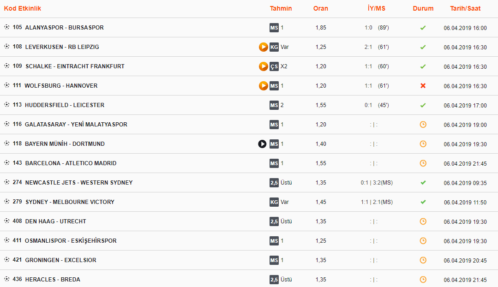Click SCHALKE - EINTRACHT FRANKFURT match name
This screenshot has width=498, height=287.
[75, 66]
